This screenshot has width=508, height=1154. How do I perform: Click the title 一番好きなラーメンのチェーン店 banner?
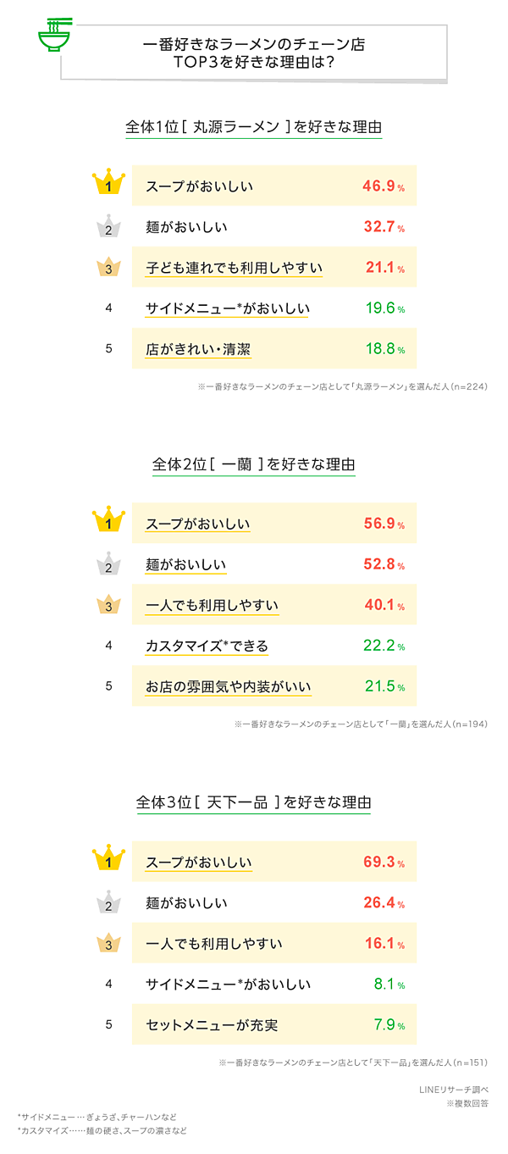pyautogui.click(x=254, y=53)
